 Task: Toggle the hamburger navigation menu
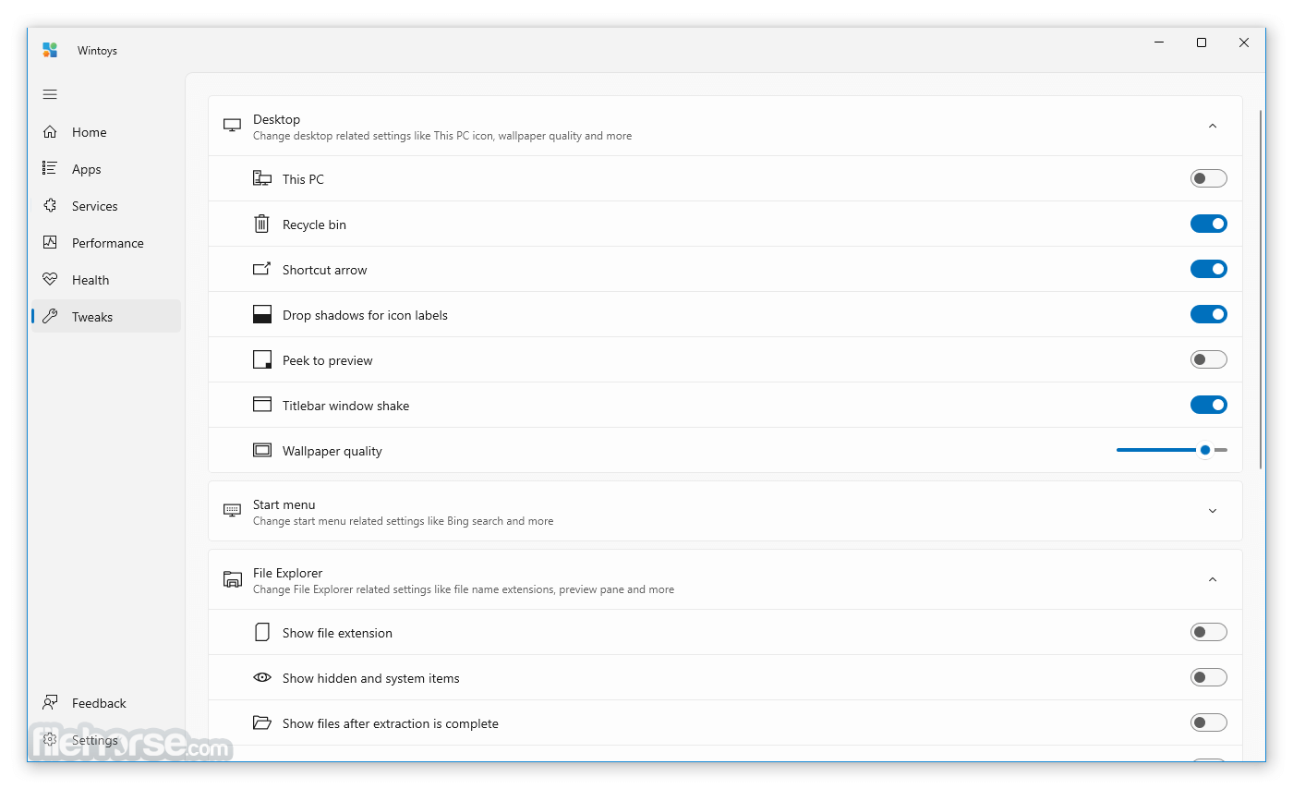click(x=50, y=94)
